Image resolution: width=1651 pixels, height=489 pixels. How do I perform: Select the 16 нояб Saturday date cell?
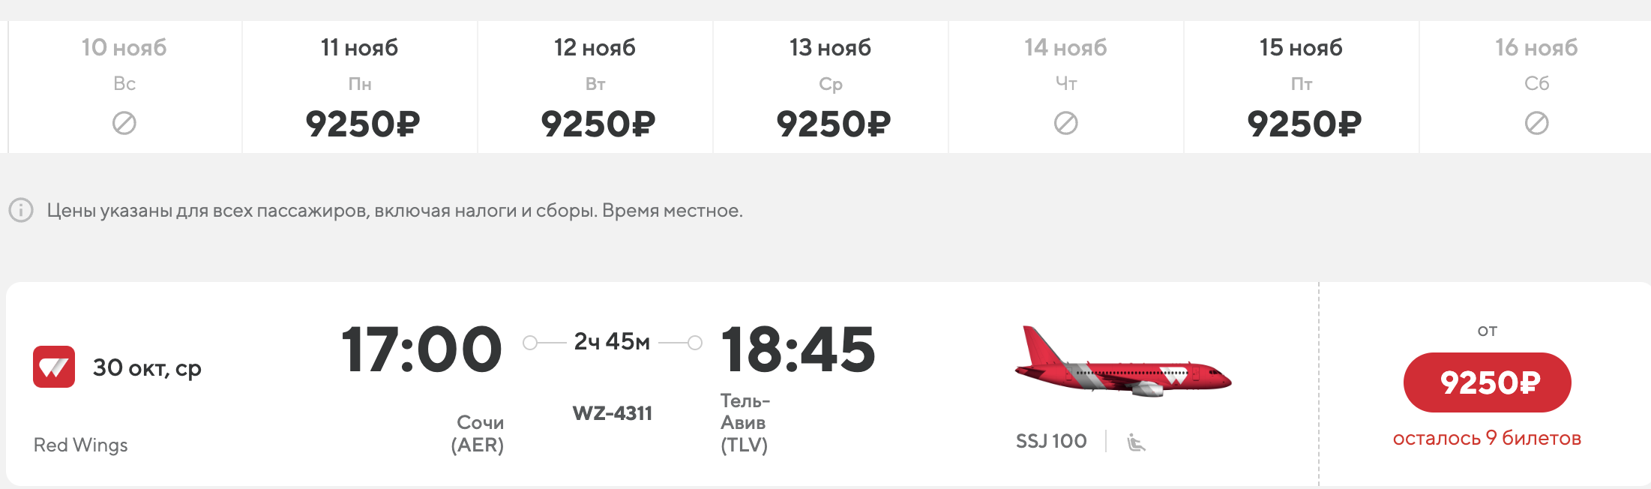1536,87
